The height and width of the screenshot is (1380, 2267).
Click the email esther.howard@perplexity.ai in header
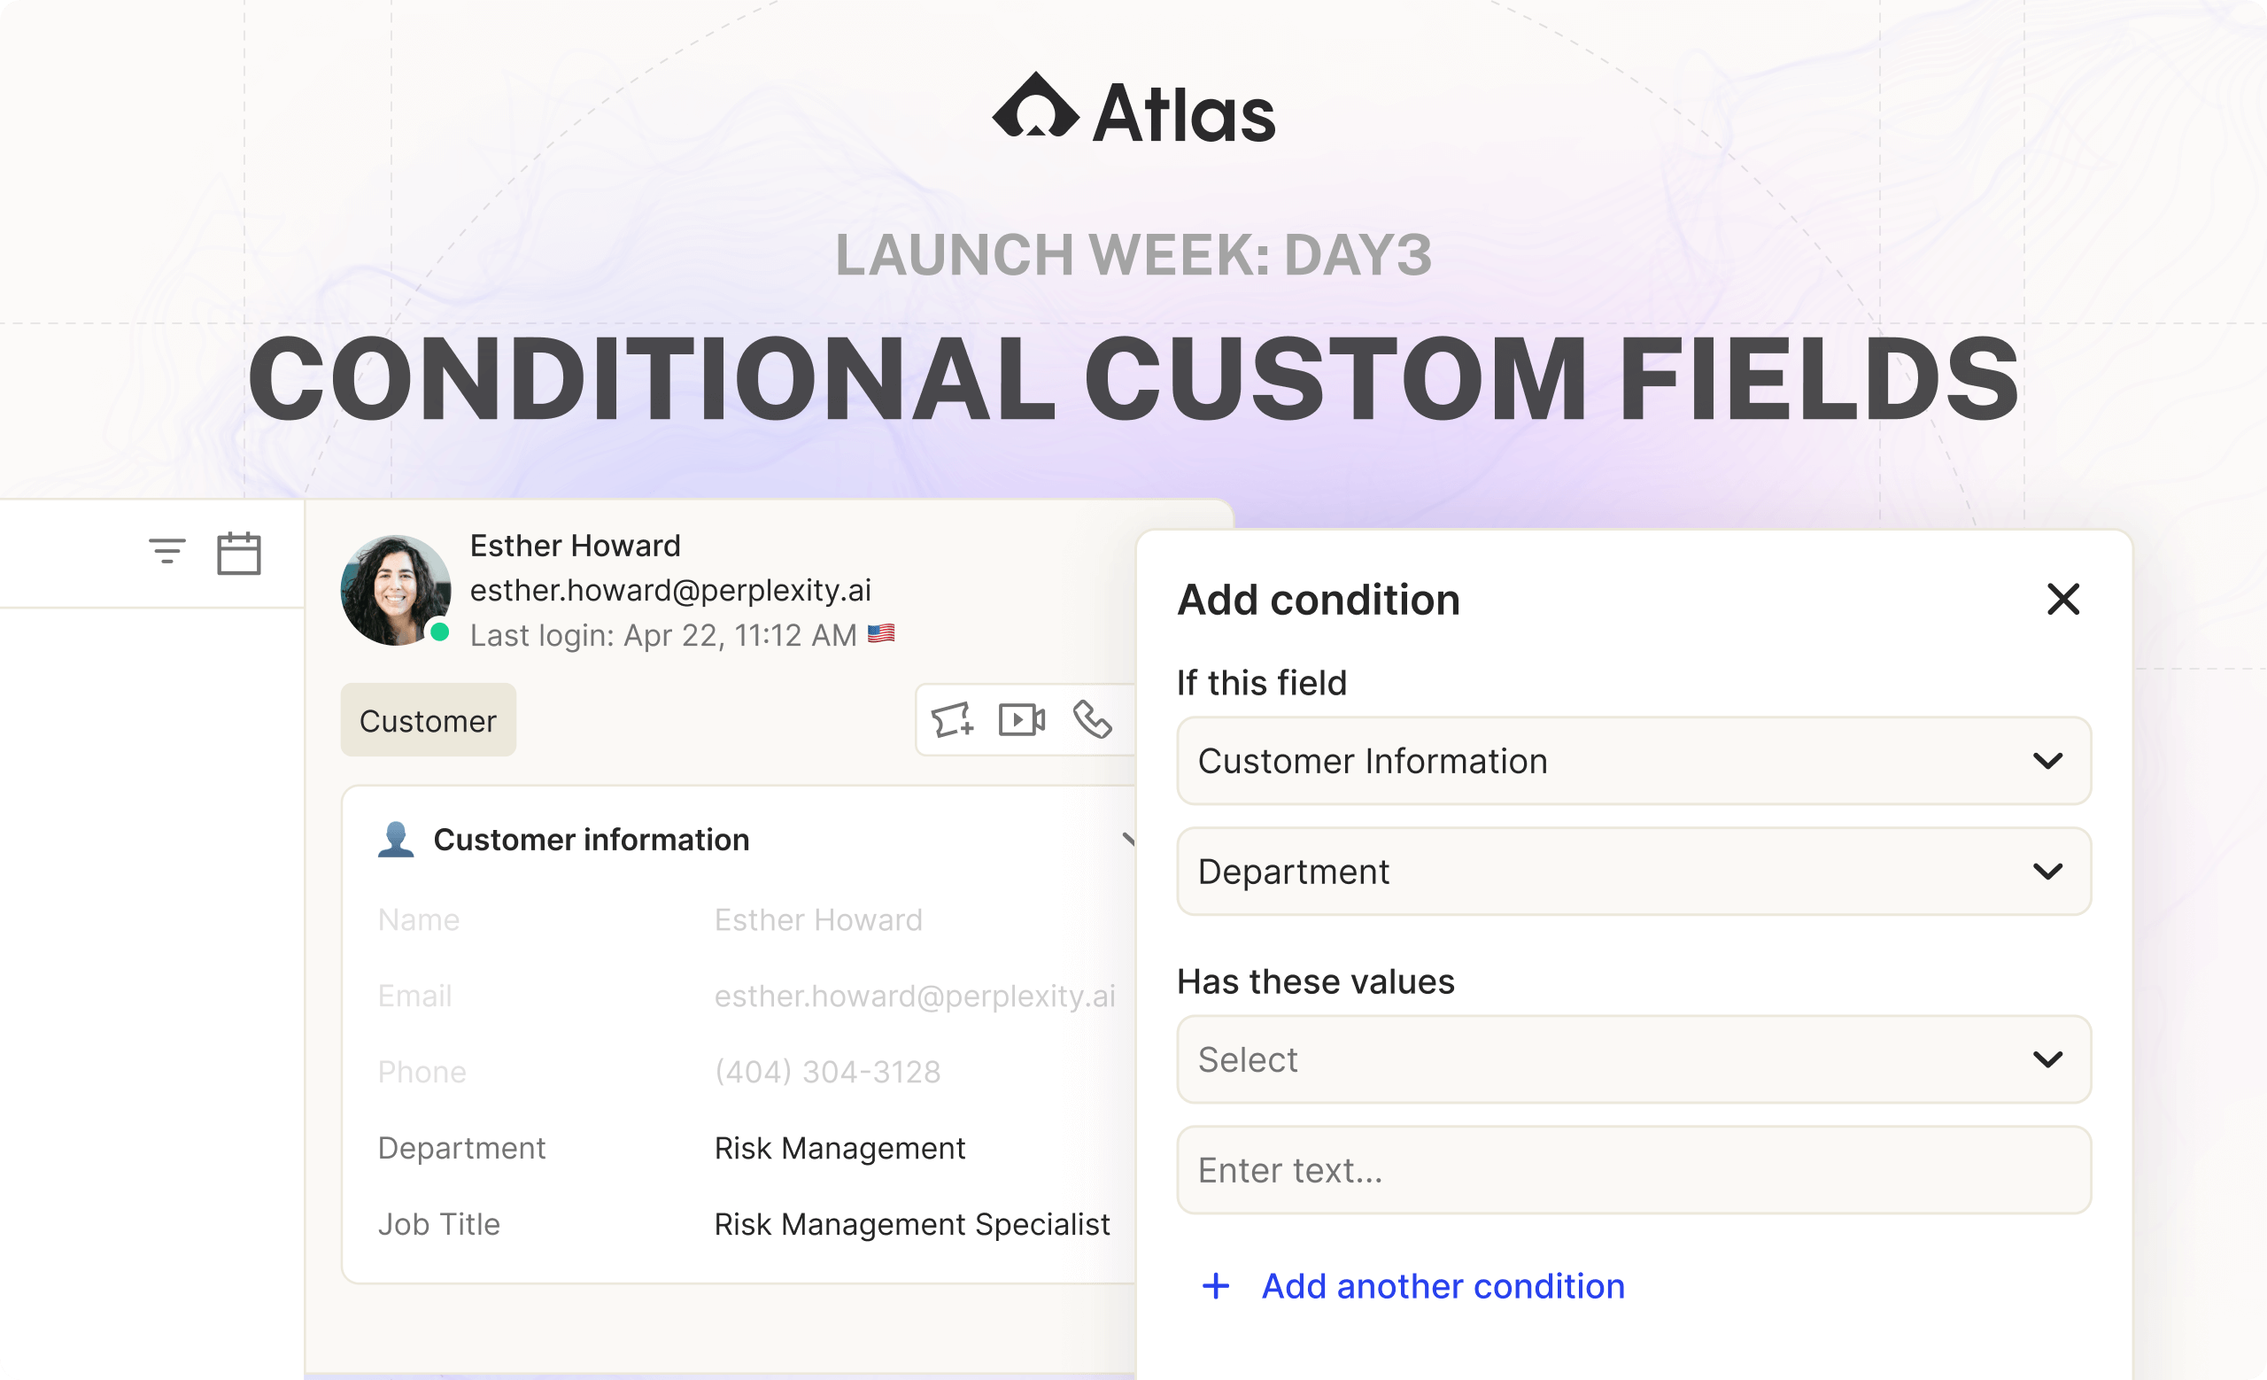(x=670, y=590)
